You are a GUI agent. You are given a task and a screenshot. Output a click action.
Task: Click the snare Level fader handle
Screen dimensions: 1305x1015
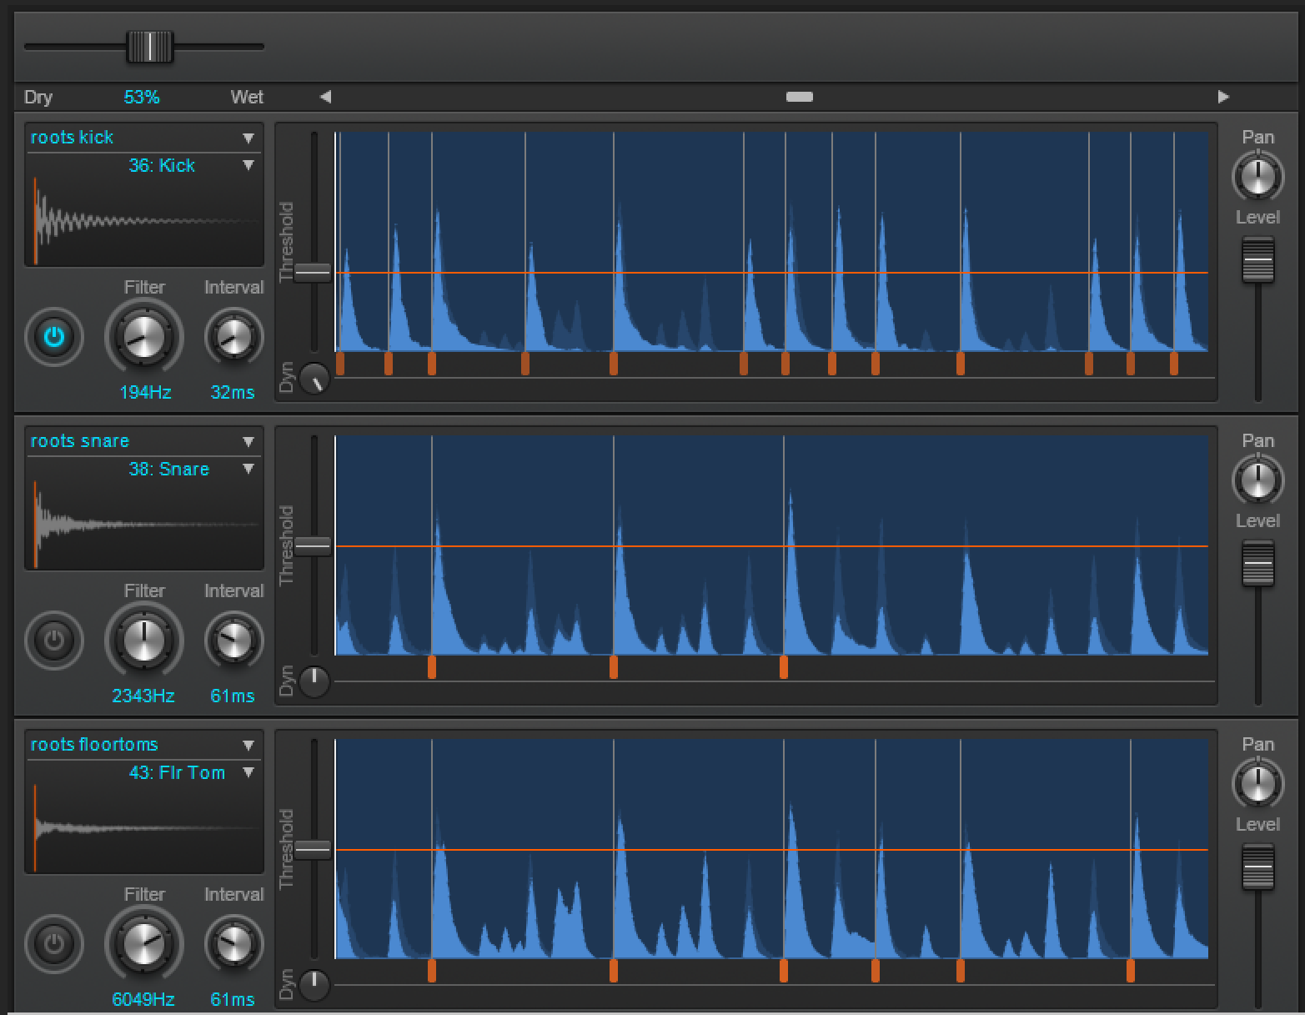(1257, 563)
